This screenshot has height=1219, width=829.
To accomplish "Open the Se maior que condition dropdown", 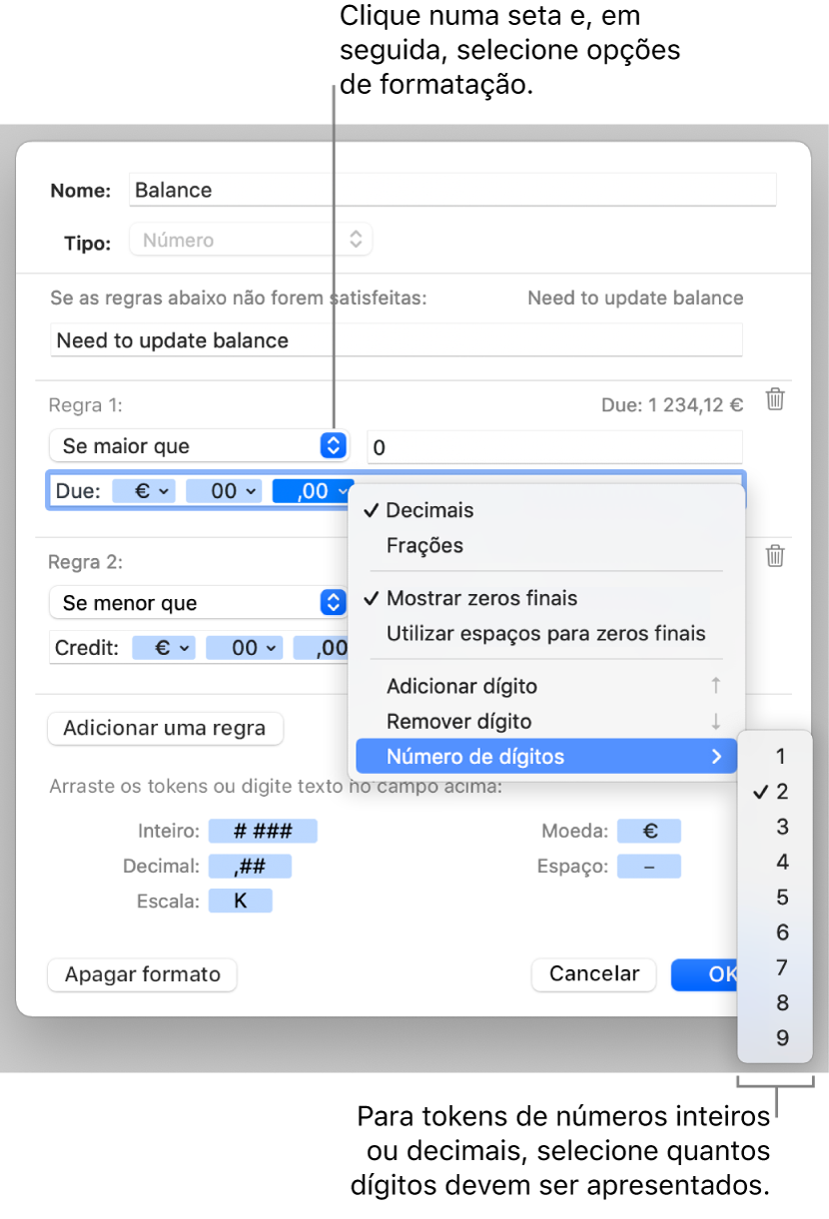I will coord(198,446).
